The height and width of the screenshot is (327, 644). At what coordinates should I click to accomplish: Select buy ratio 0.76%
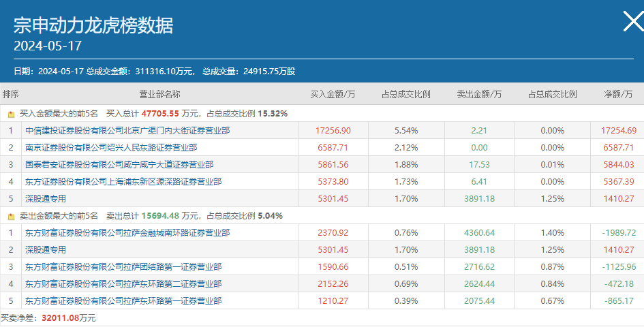pos(406,233)
